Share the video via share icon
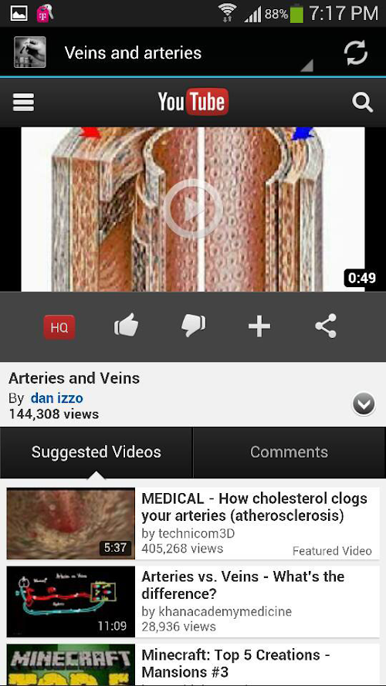386x686 pixels. (326, 326)
